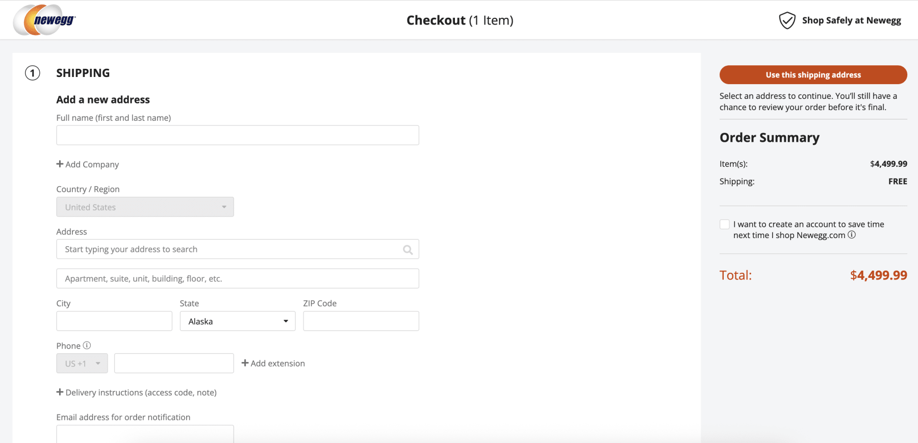Click the email address notification field
This screenshot has height=443, width=918.
pyautogui.click(x=145, y=434)
